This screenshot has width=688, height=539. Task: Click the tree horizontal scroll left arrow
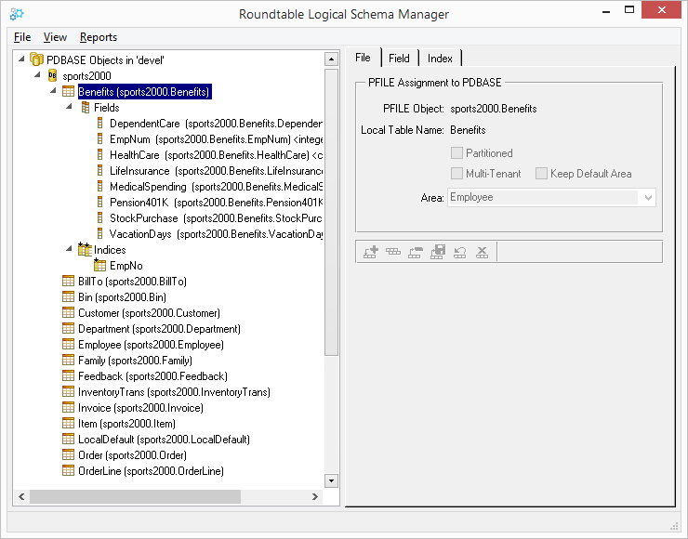click(x=21, y=496)
